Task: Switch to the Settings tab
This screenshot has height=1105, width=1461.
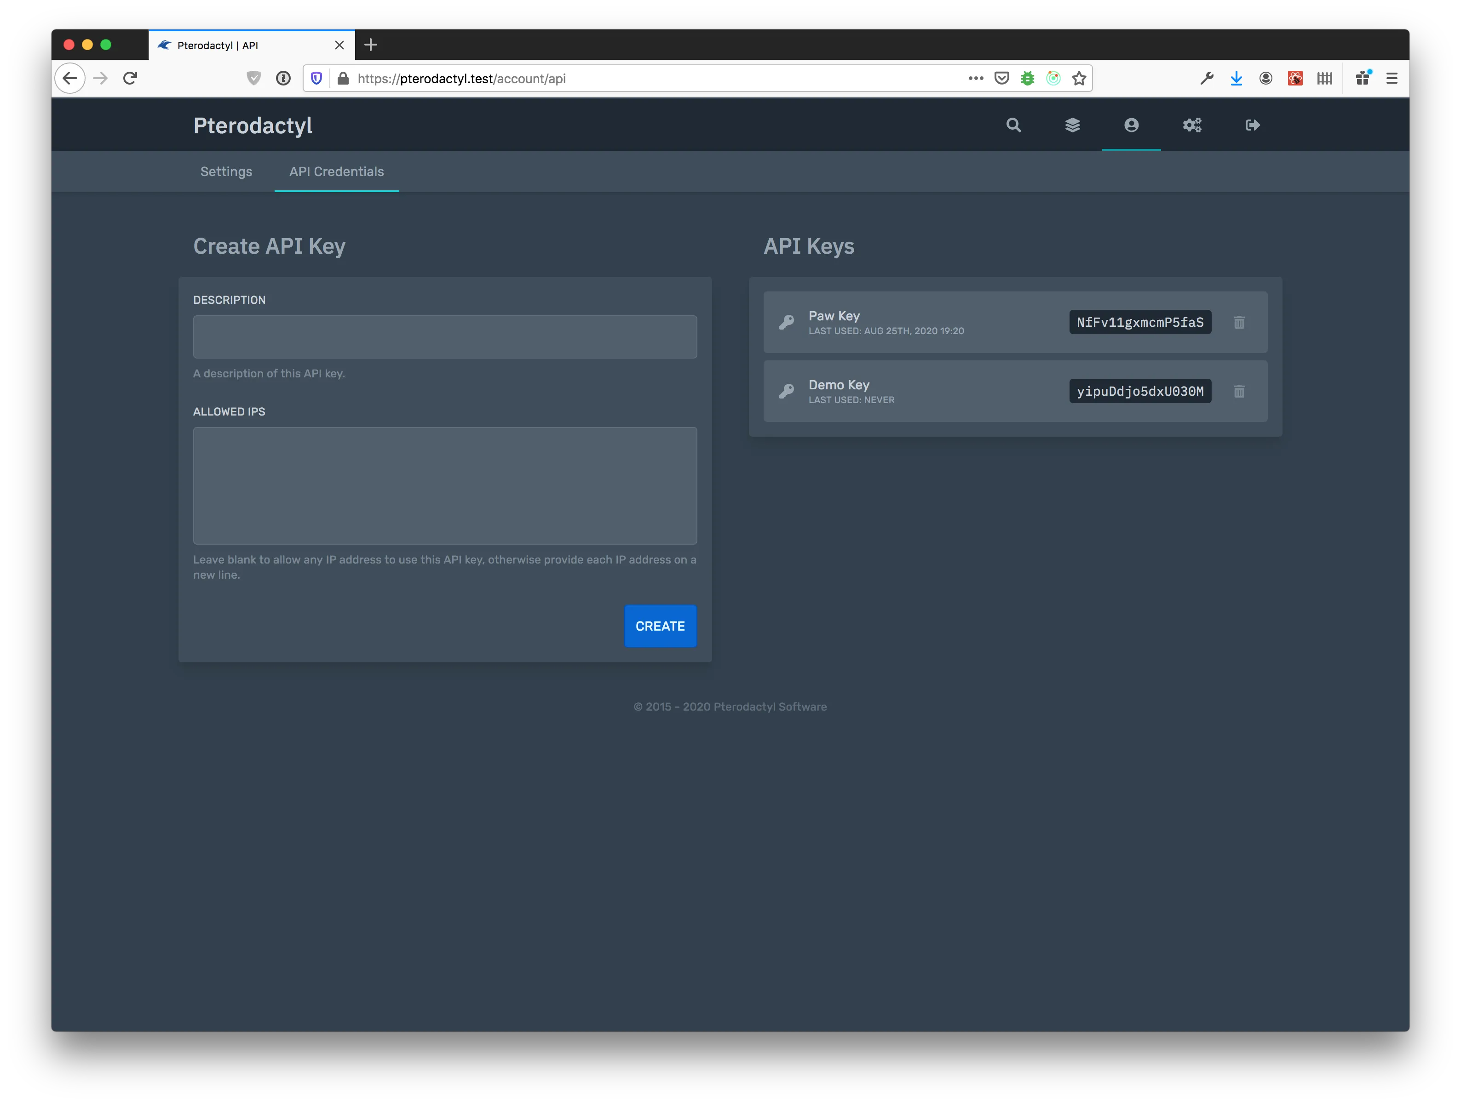Action: tap(226, 171)
